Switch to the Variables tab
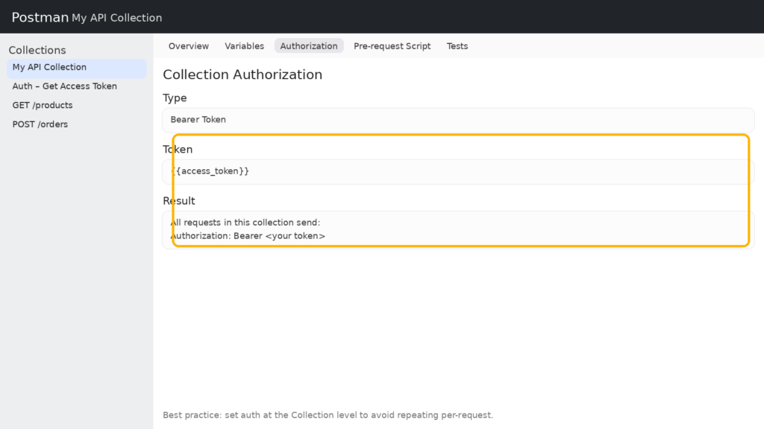 click(x=244, y=46)
